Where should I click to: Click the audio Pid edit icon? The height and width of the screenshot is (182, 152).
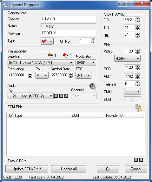tap(66, 96)
